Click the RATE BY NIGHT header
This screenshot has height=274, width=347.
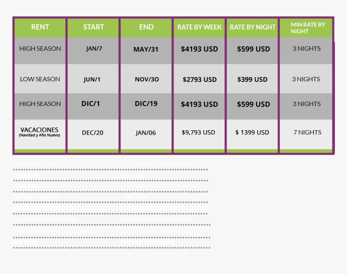253,27
